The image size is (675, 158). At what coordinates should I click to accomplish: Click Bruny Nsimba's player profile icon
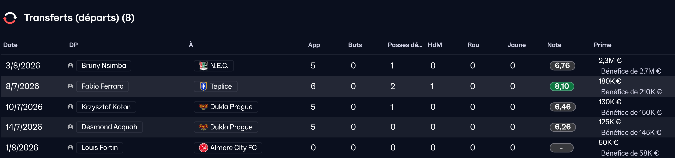70,66
